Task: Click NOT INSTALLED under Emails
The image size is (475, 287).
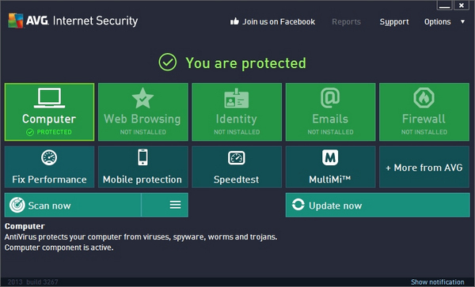Action: [x=330, y=132]
